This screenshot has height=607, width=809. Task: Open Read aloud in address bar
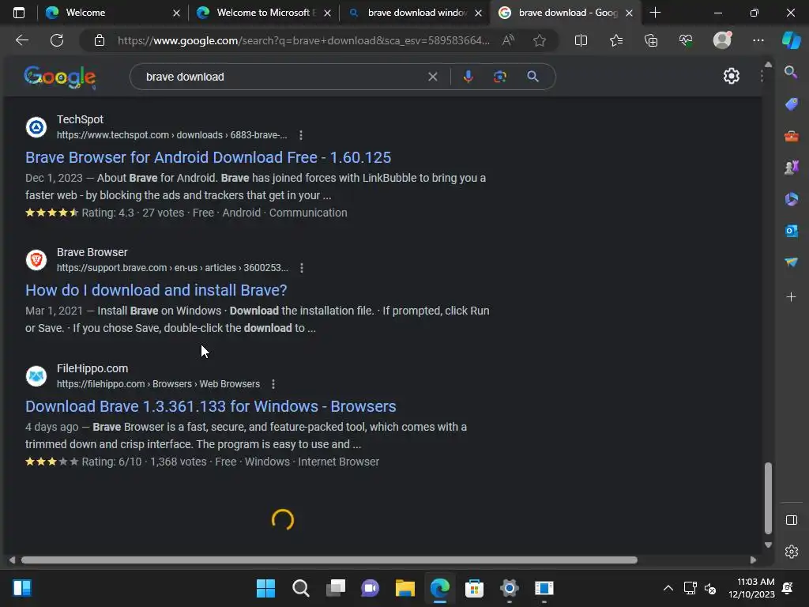tap(508, 40)
